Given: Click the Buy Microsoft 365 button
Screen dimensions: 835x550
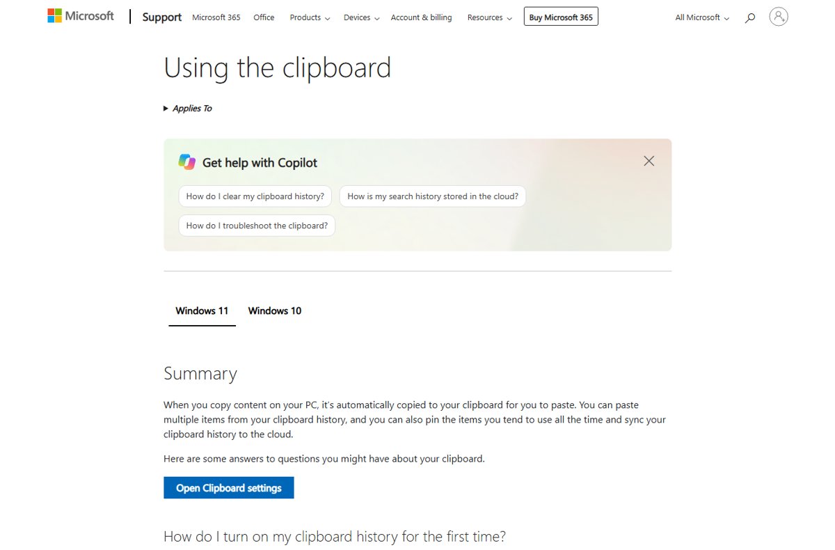Looking at the screenshot, I should click(x=561, y=17).
